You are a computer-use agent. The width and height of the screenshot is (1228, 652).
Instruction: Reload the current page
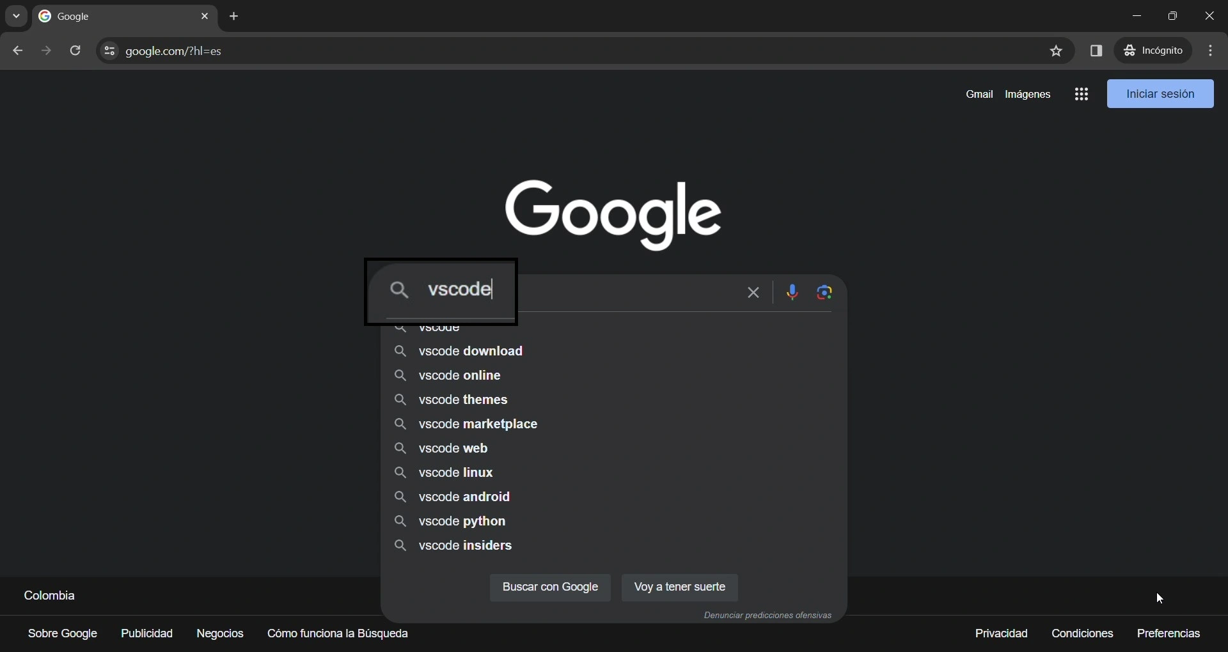(75, 51)
